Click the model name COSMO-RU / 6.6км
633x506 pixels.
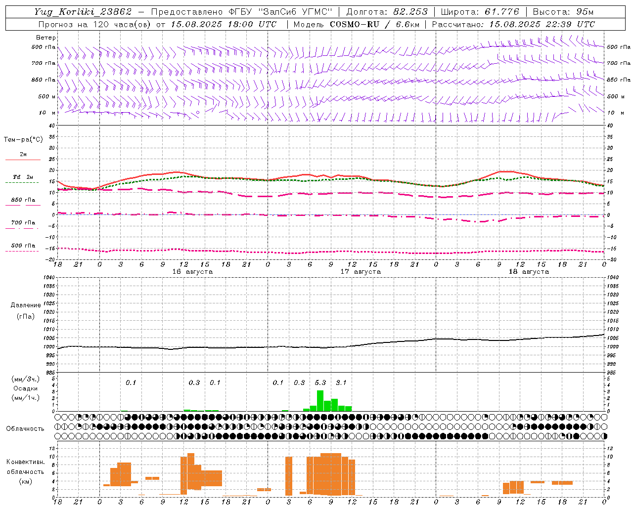coord(374,24)
